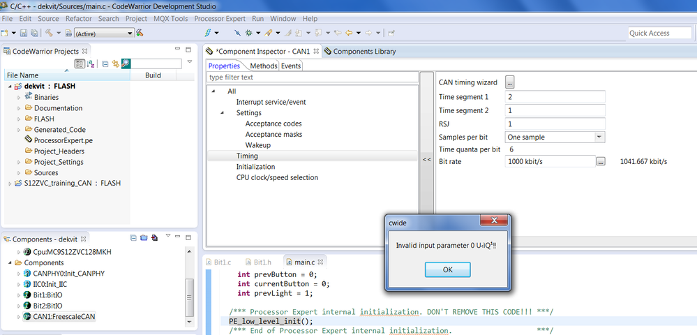Open the Debug dropdown arrow
Image resolution: width=697 pixels, height=335 pixels.
[x=258, y=33]
